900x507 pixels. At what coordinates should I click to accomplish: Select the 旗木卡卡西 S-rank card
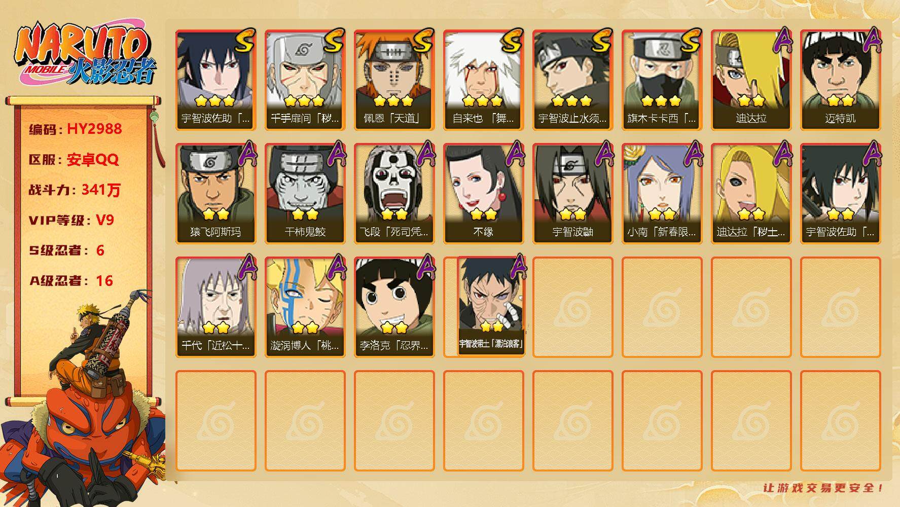click(x=662, y=80)
